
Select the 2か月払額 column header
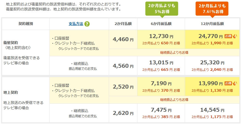click(123, 24)
